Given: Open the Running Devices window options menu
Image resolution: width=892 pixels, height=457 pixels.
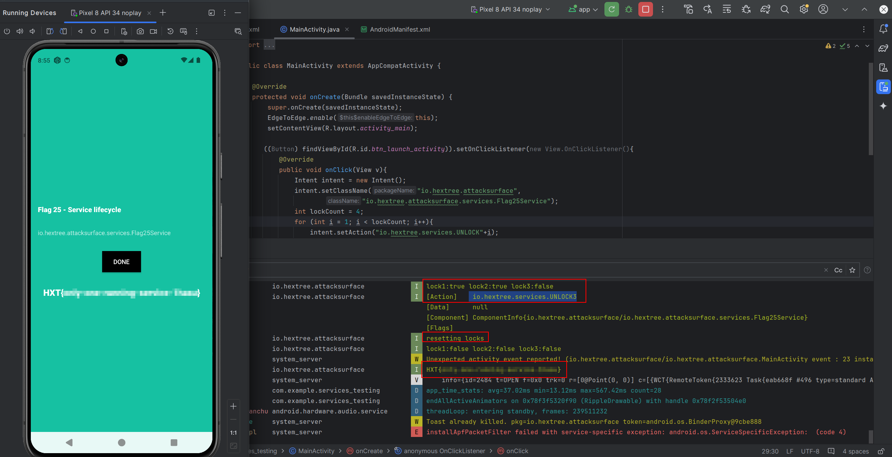Looking at the screenshot, I should point(225,13).
